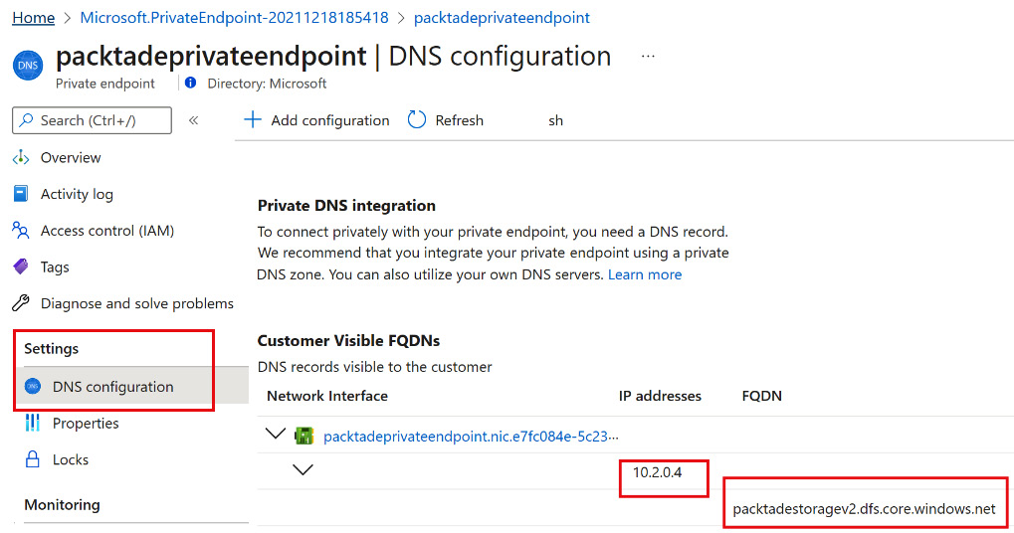Click the directory info icon near title
1014x533 pixels.
pos(190,84)
